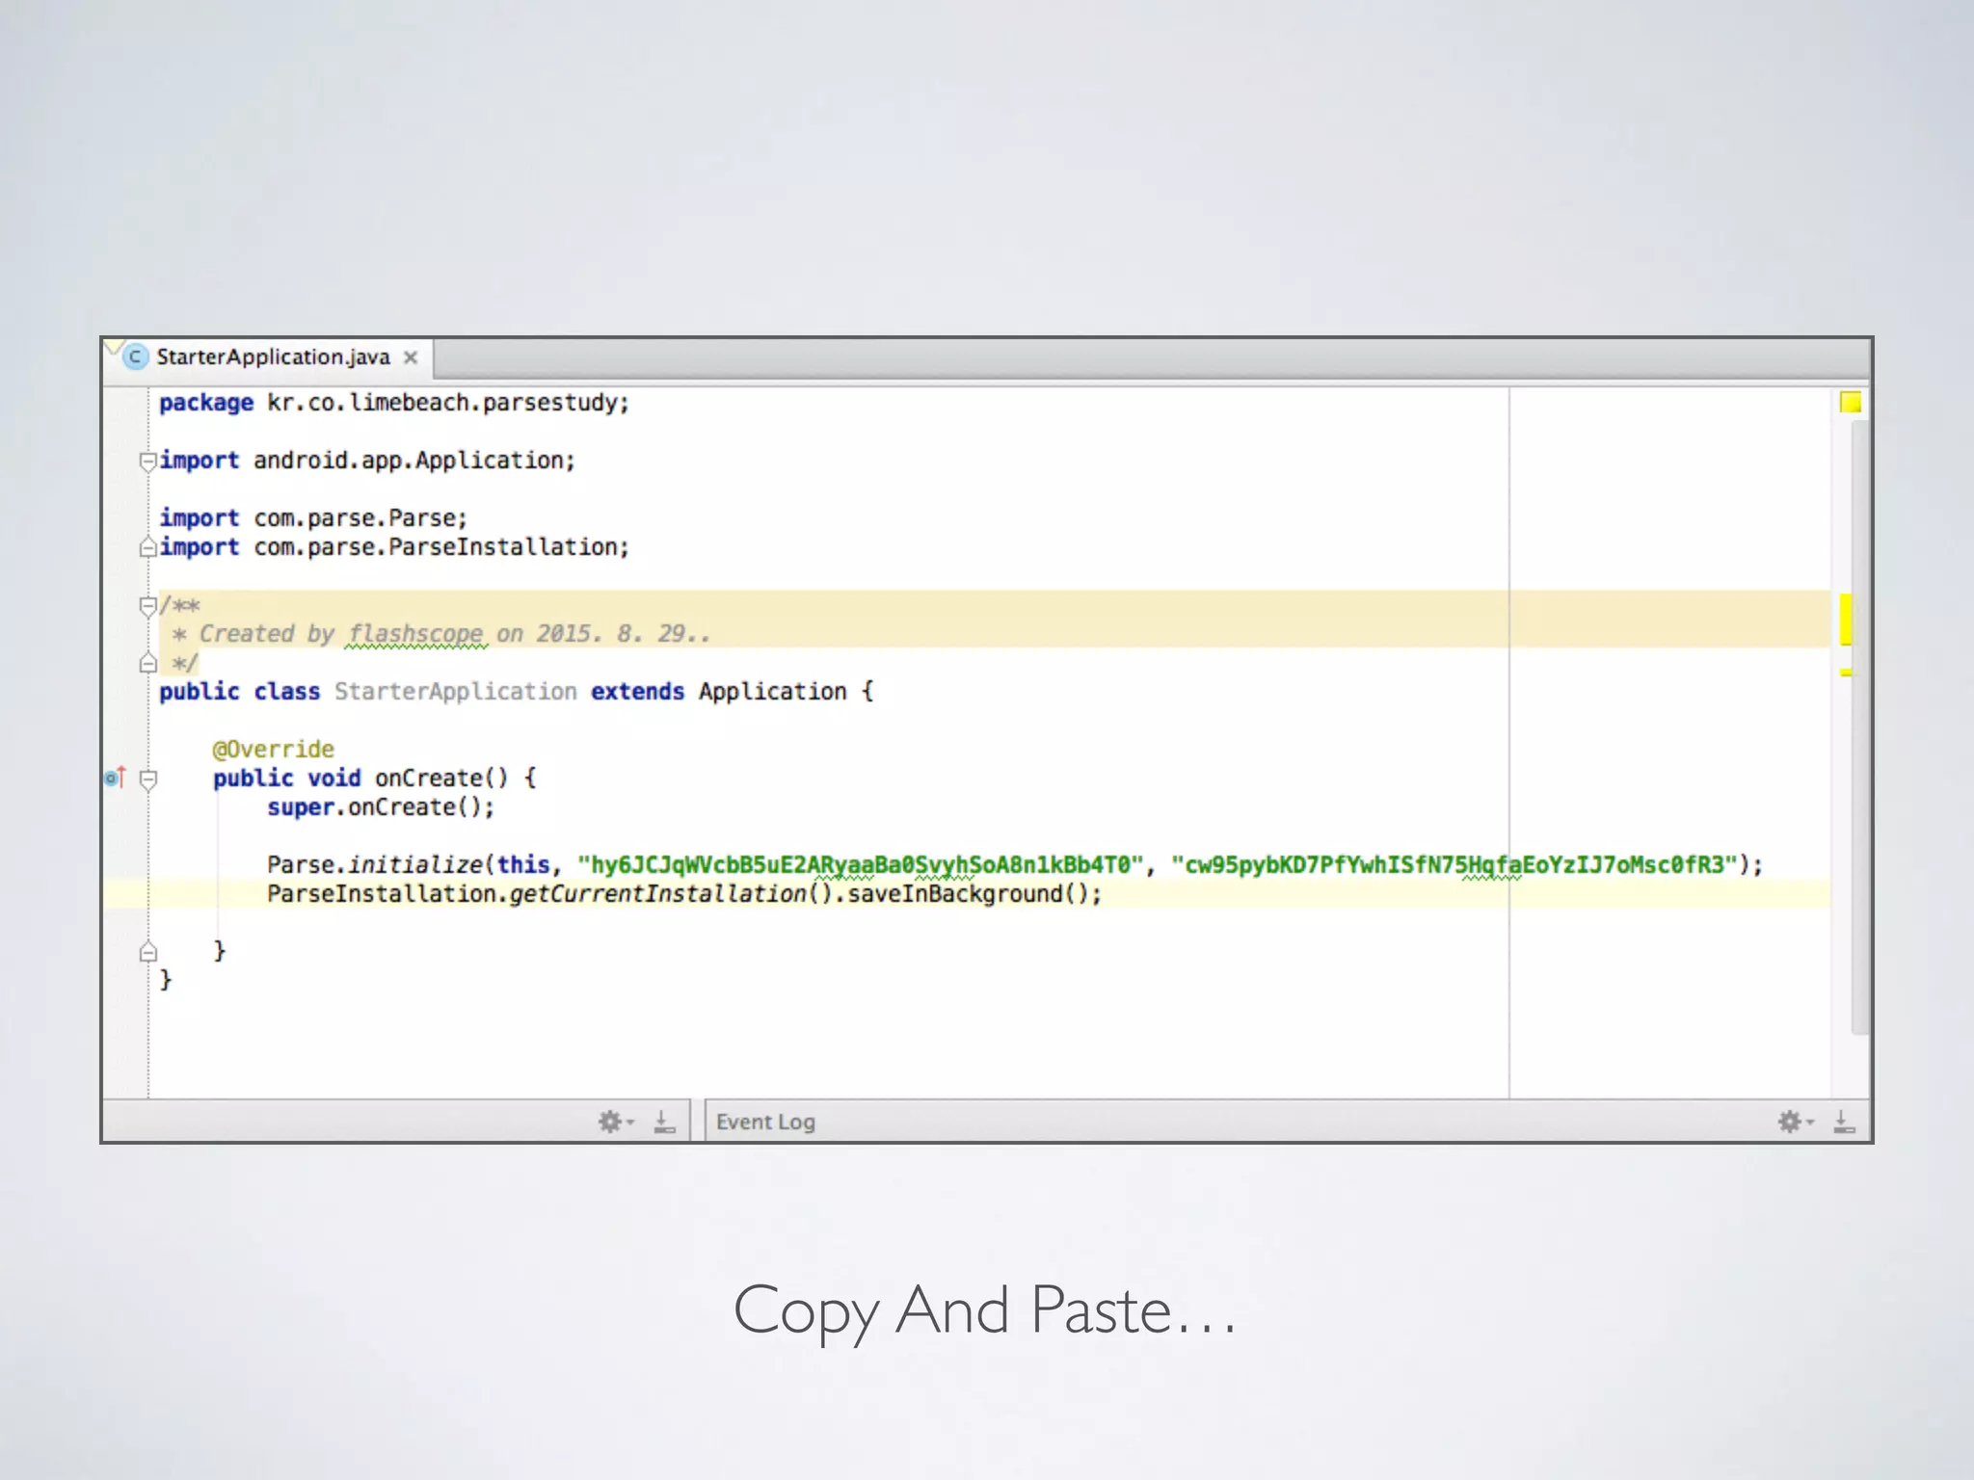Click the package kr.co.limebeach.parsestudy line
This screenshot has width=1974, height=1480.
pos(394,403)
